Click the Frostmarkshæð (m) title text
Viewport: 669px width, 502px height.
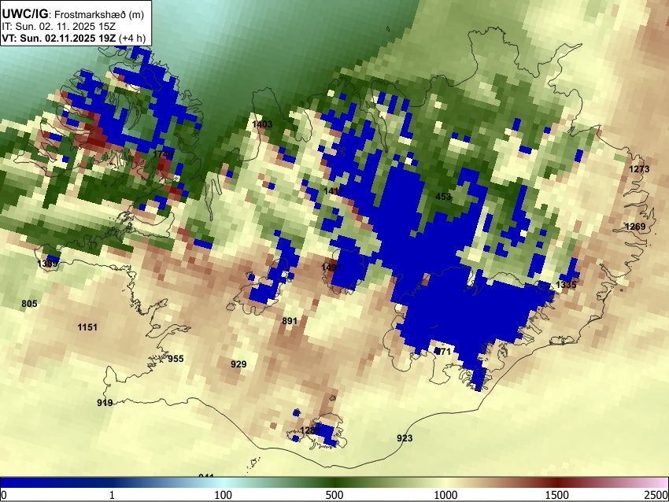coord(99,14)
